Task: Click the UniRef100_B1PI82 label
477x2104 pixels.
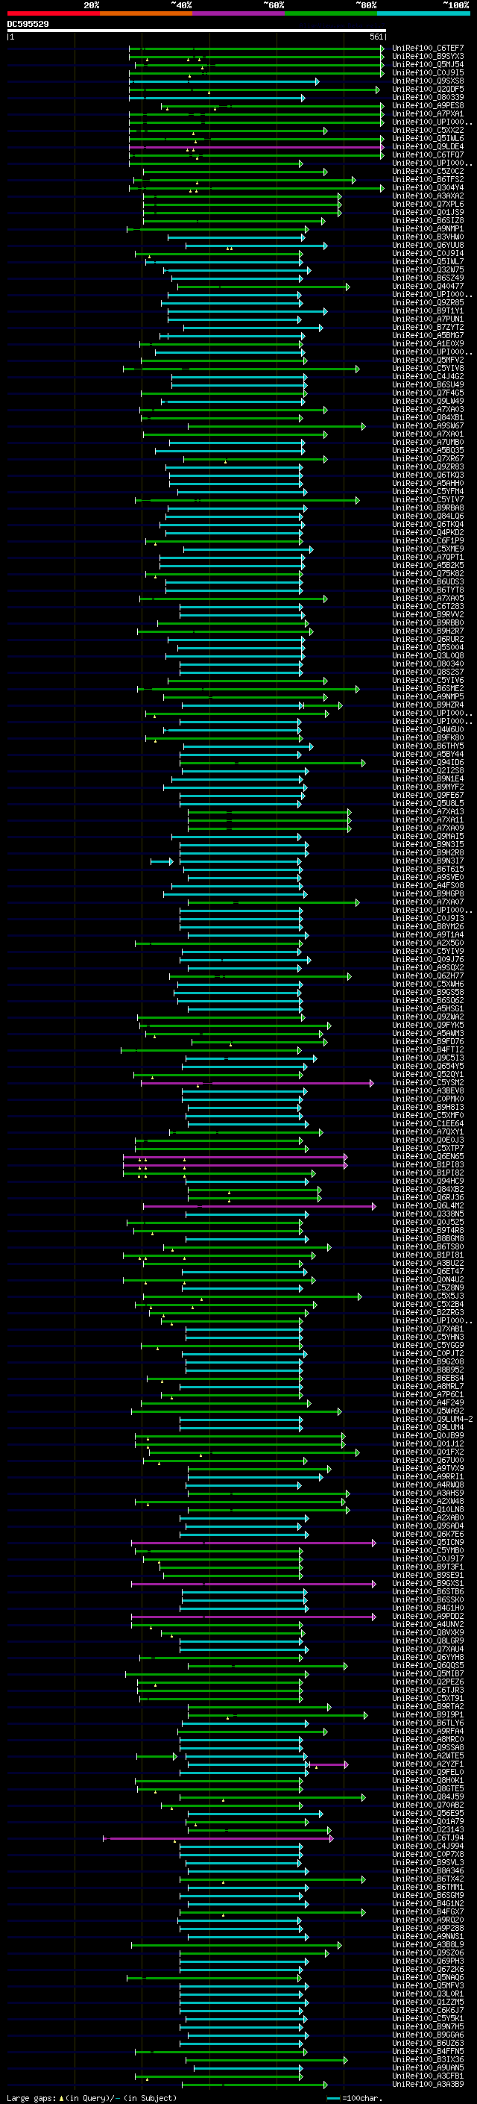Action: (428, 1173)
